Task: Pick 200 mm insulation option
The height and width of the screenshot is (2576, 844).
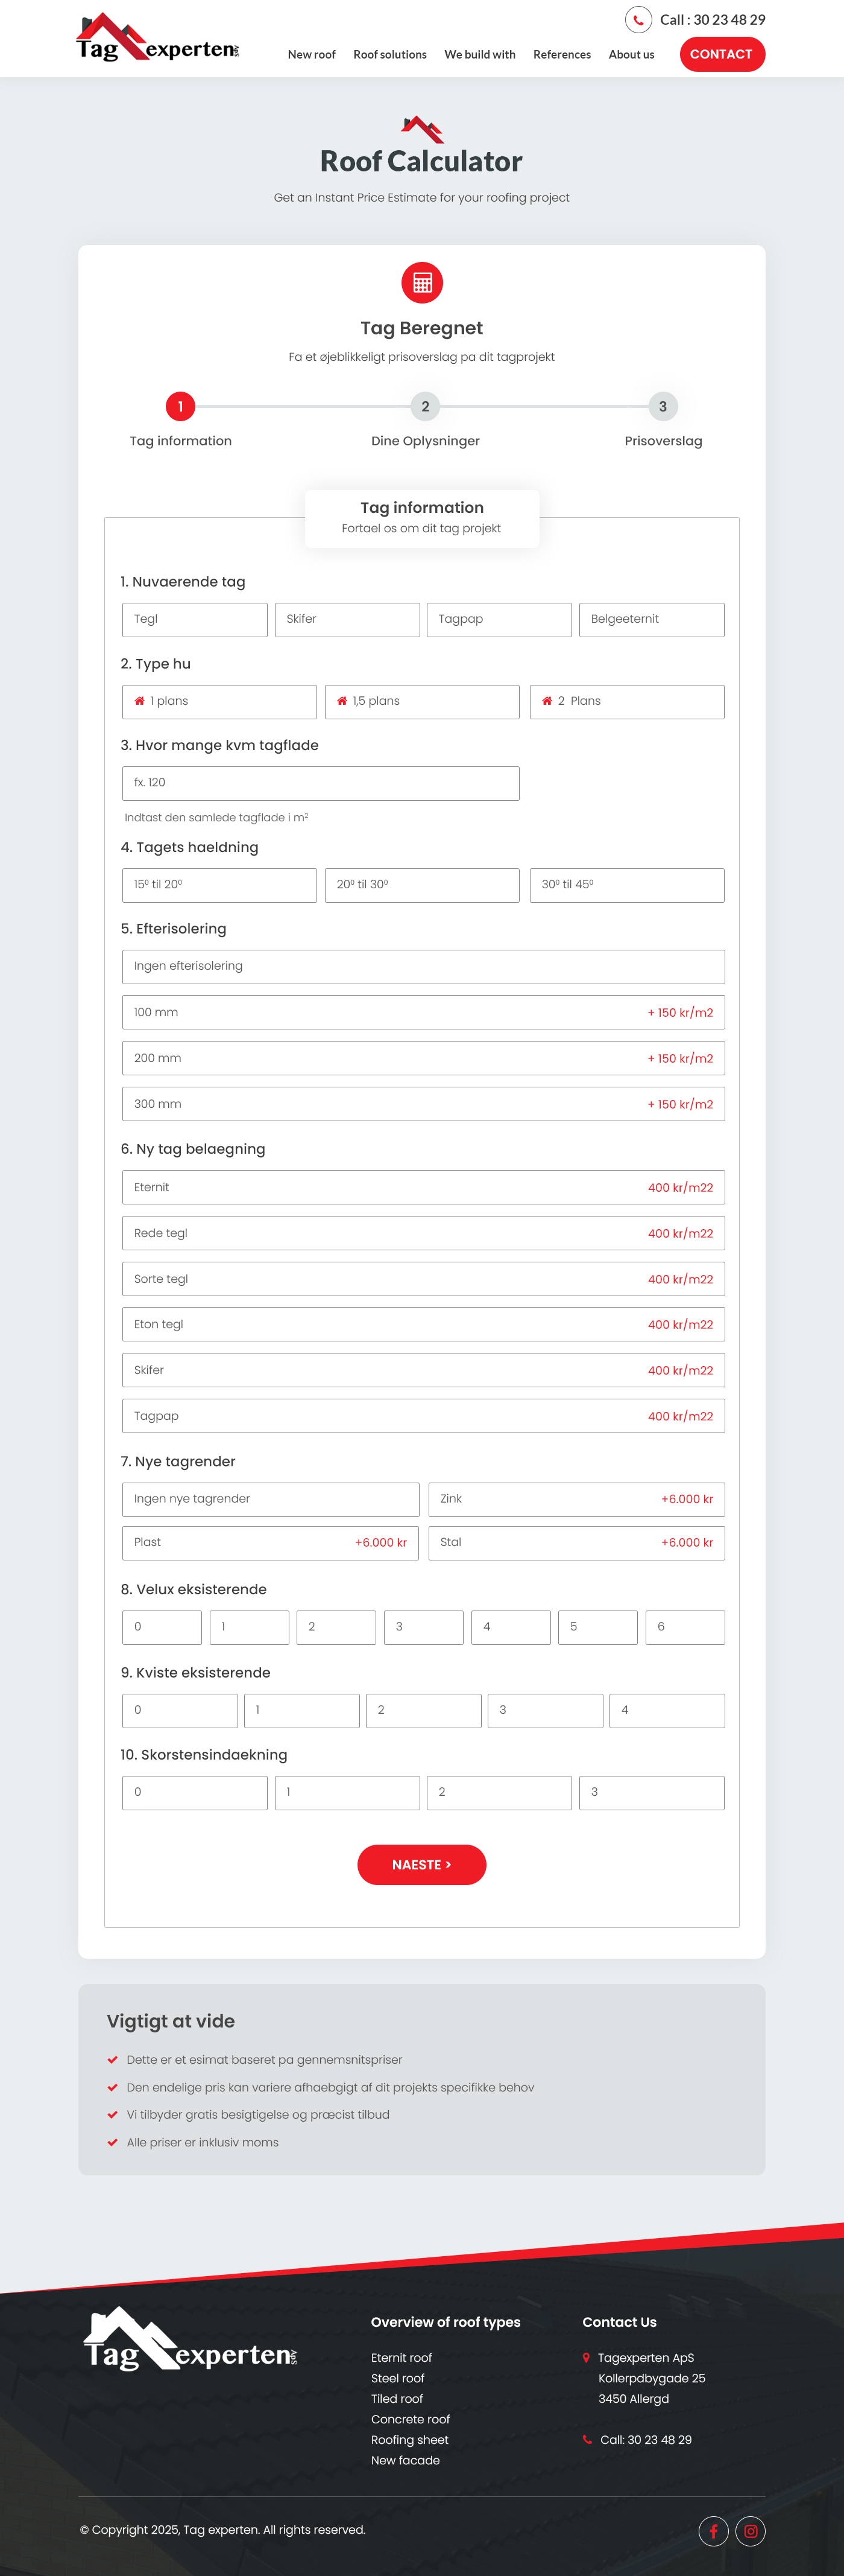Action: pyautogui.click(x=423, y=1058)
